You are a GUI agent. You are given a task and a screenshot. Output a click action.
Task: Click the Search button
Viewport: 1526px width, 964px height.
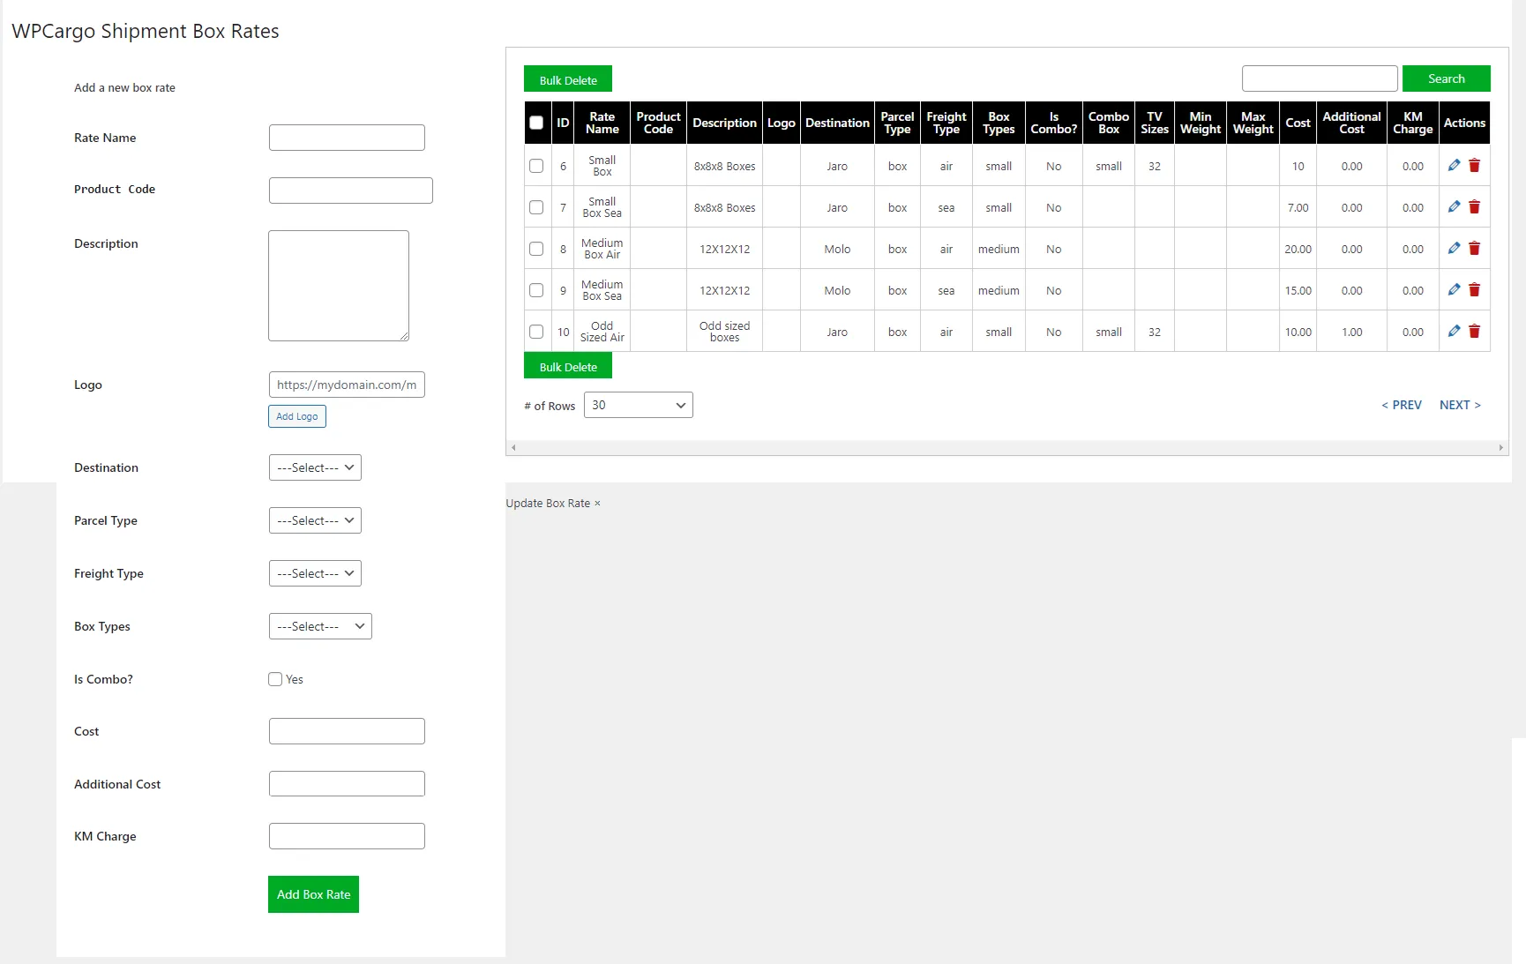(1446, 78)
